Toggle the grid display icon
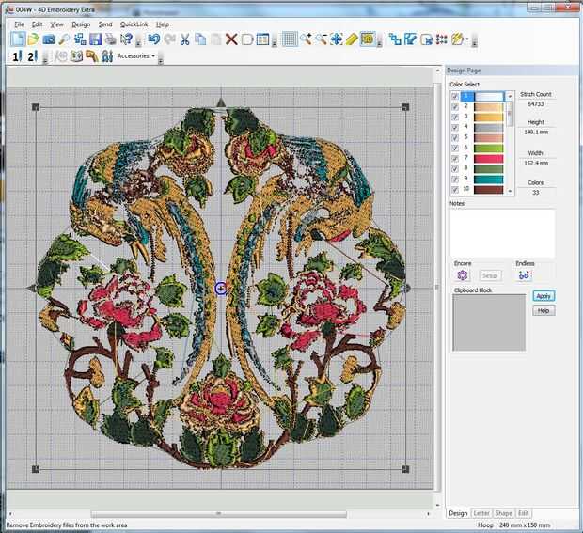The width and height of the screenshot is (583, 533). (290, 39)
